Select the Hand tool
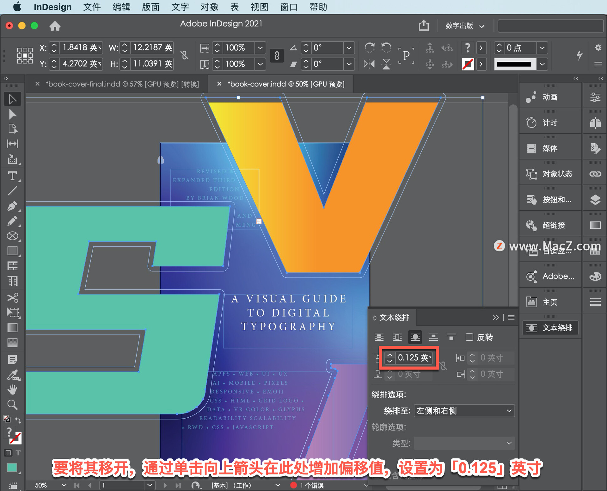Viewport: 607px width, 491px height. [12, 390]
